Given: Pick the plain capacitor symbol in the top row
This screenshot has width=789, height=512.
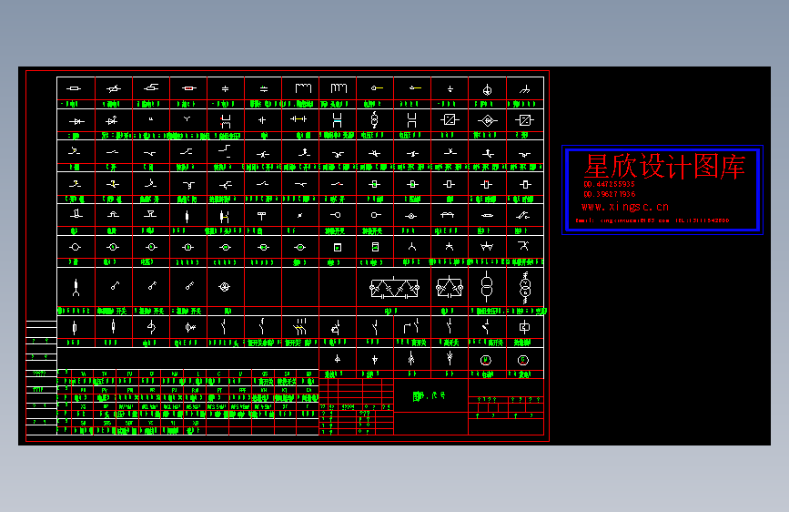Looking at the screenshot, I should (x=226, y=88).
